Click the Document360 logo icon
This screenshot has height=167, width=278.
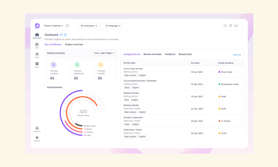click(x=37, y=26)
